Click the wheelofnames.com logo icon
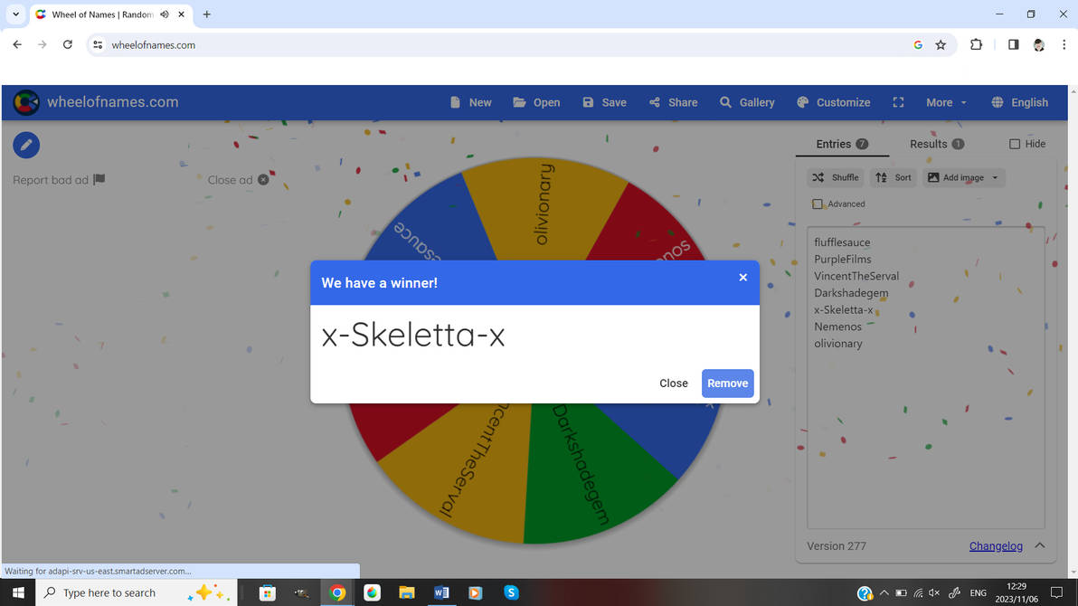Image resolution: width=1078 pixels, height=606 pixels. click(26, 102)
